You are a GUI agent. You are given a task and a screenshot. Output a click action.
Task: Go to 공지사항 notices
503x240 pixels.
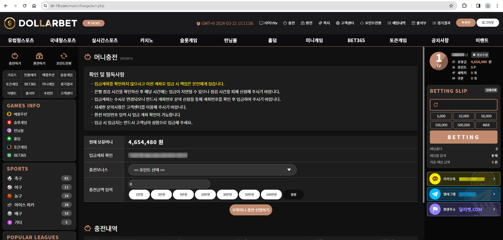pos(440,40)
